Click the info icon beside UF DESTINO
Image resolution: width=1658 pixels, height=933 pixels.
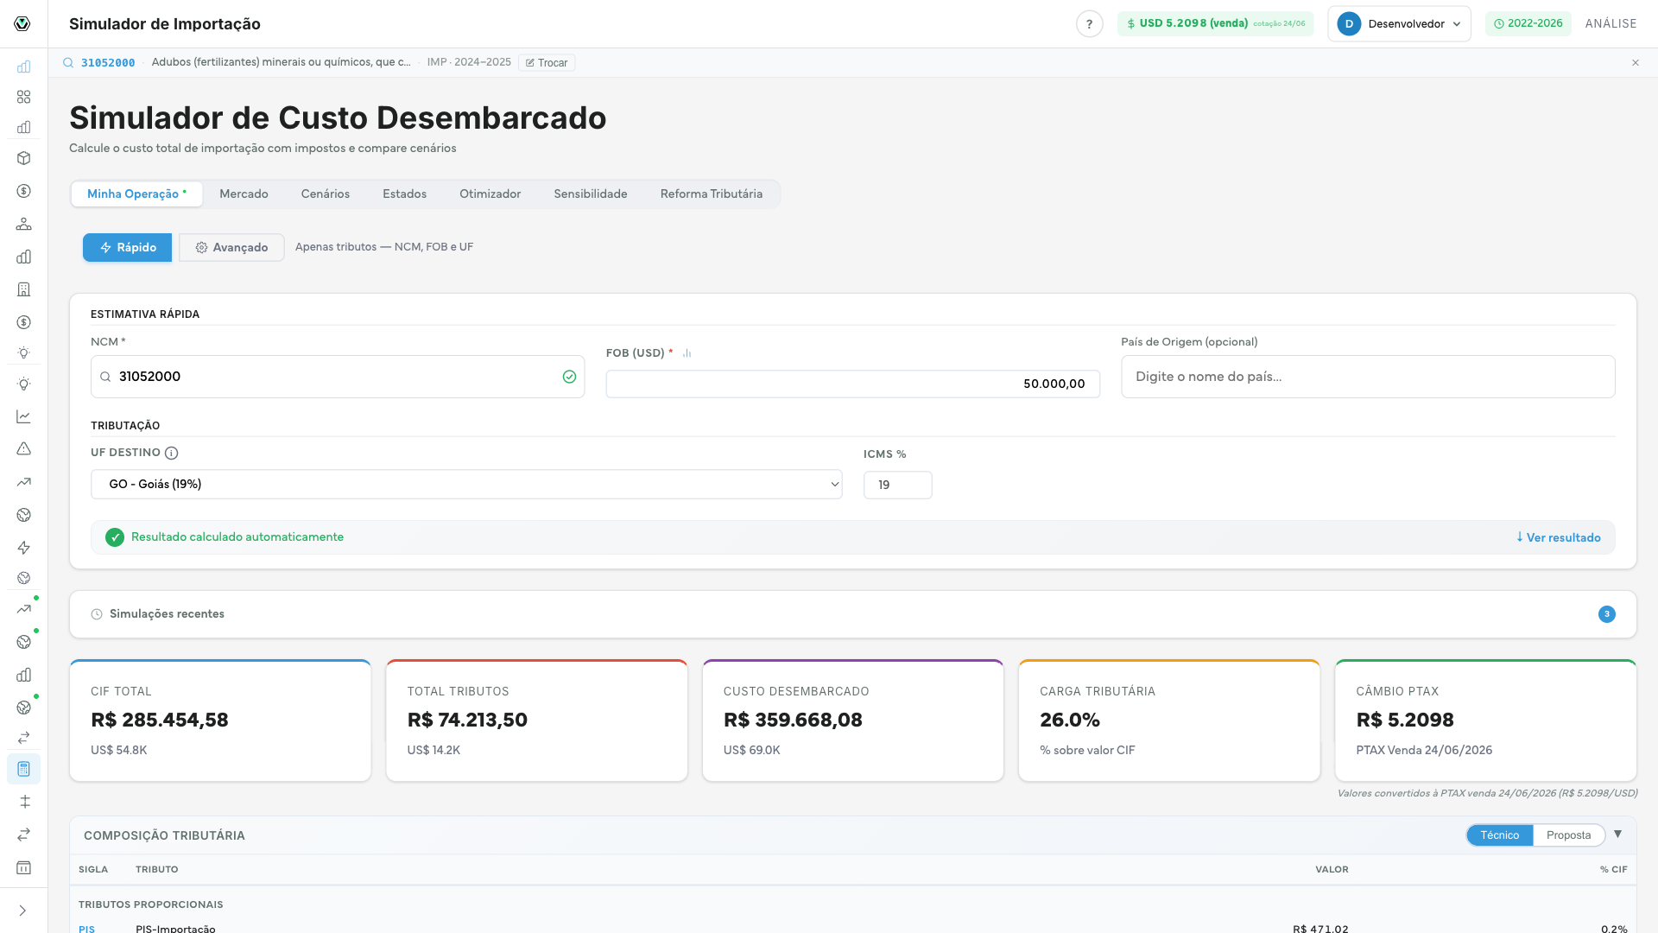171,453
